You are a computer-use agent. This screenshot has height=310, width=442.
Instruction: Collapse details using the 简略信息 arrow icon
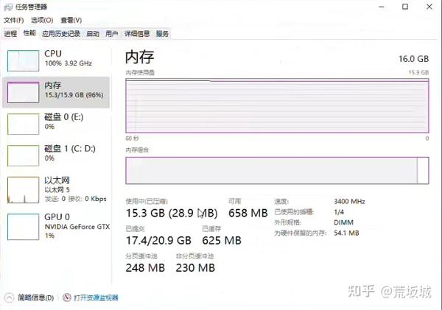tap(9, 297)
